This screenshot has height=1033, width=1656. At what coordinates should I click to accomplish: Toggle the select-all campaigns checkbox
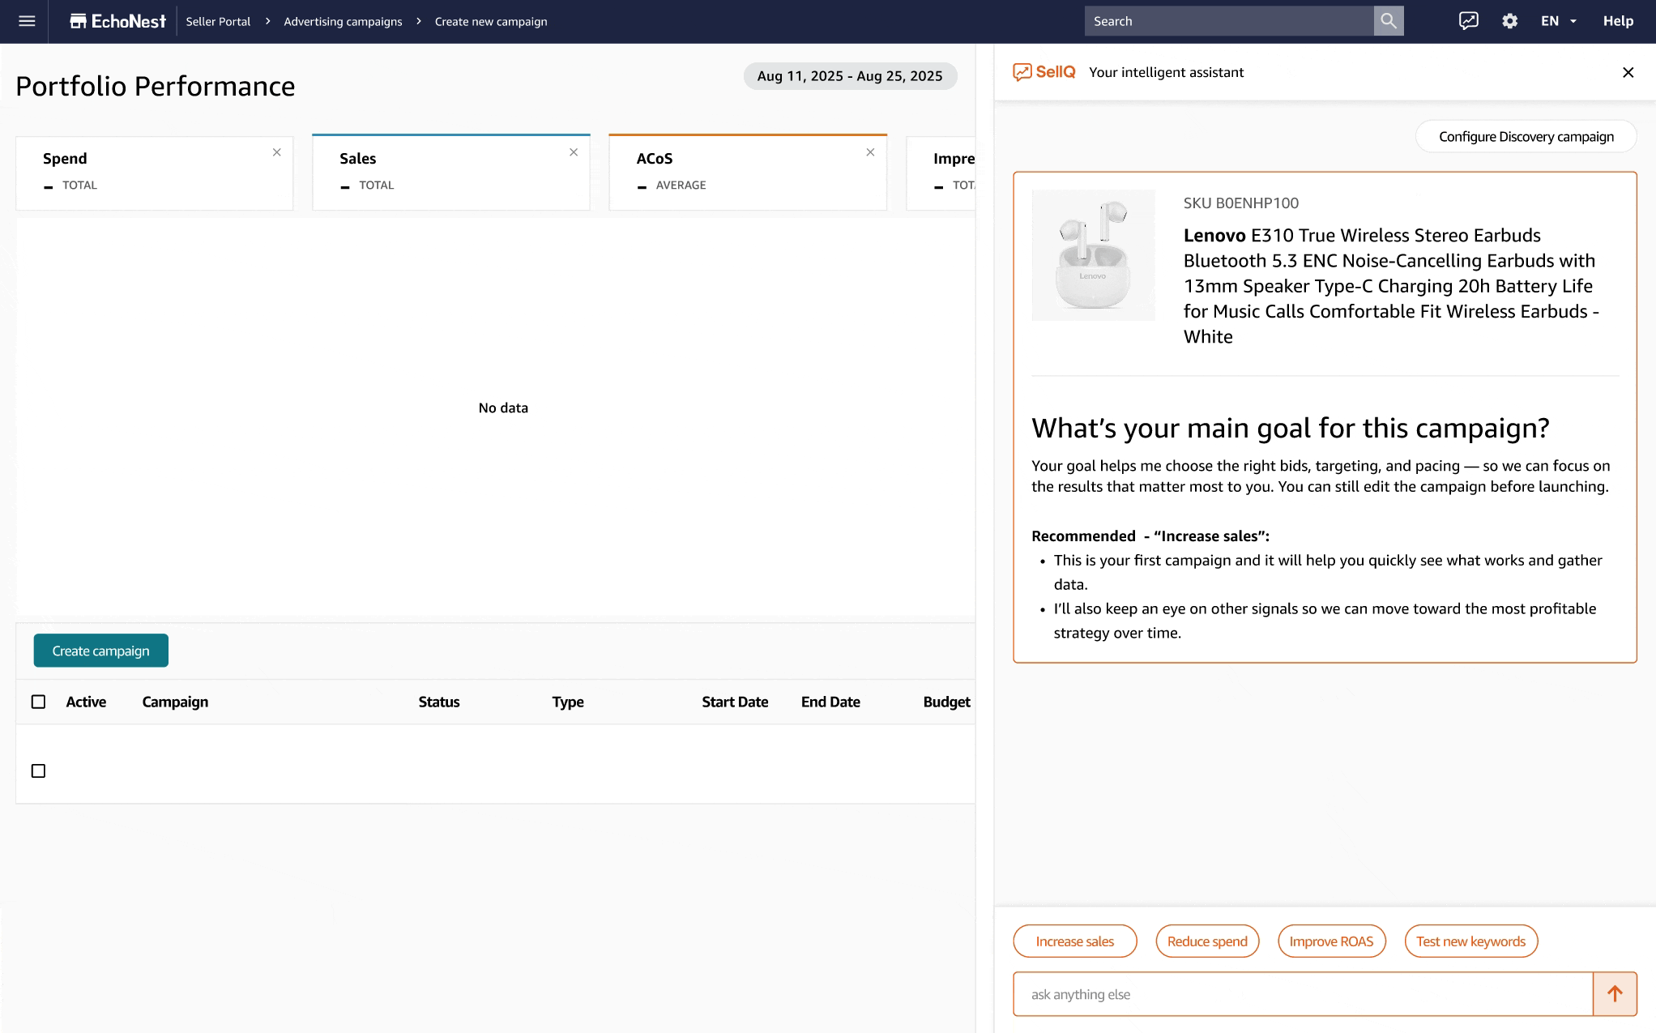38,702
